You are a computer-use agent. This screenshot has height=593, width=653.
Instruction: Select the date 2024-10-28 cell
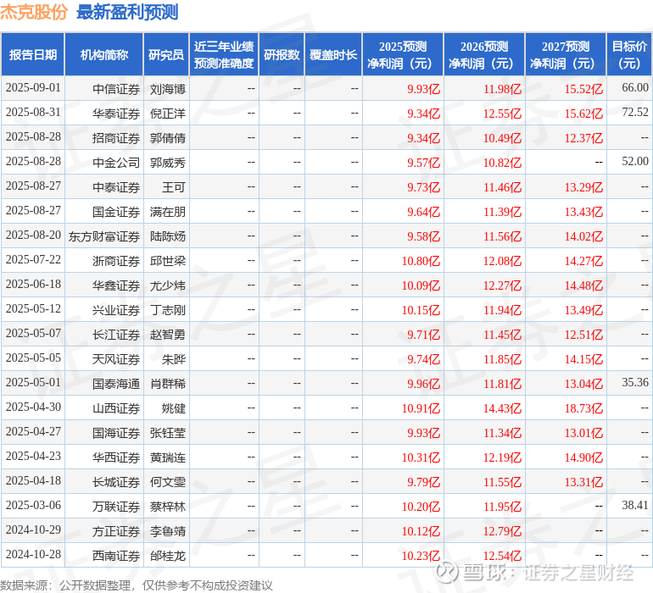point(33,554)
